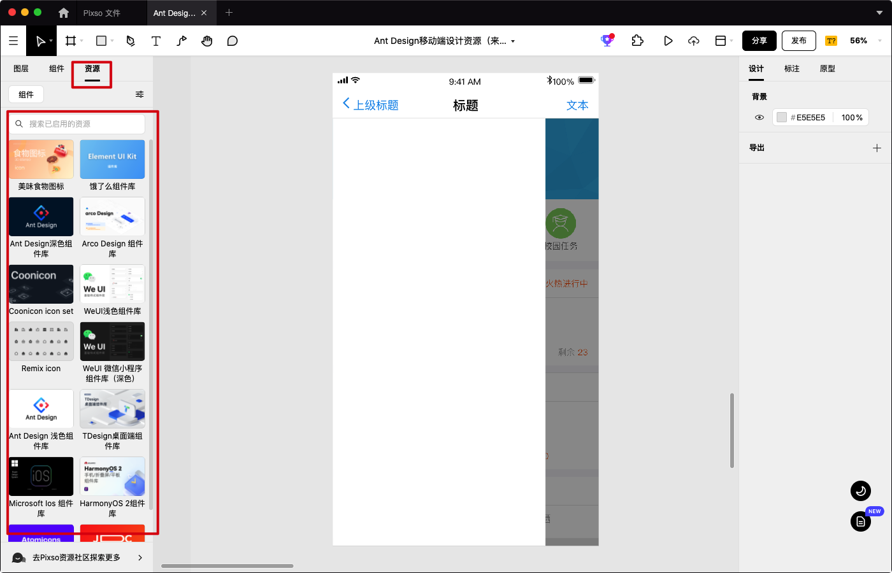Switch to the 原型 prototype tab

tap(828, 69)
